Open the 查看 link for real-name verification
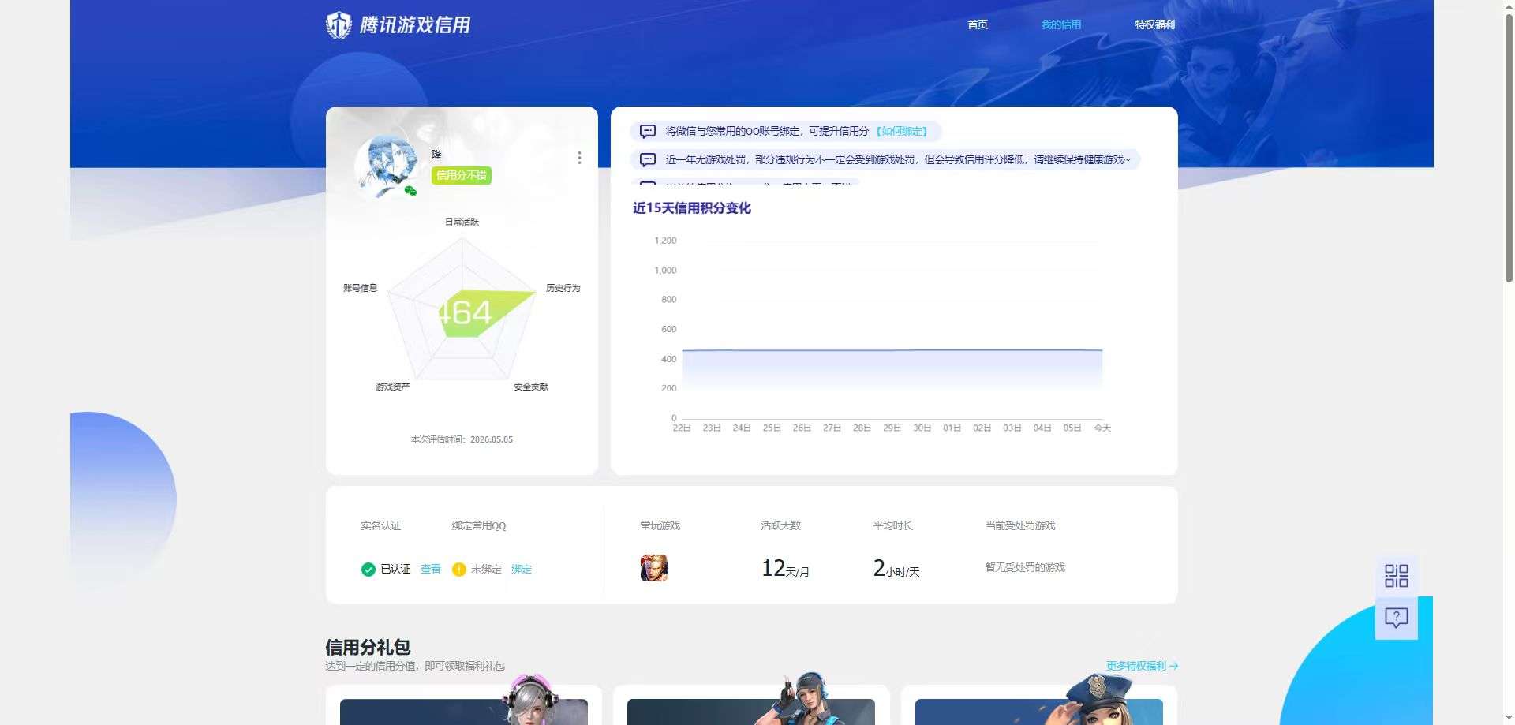Image resolution: width=1515 pixels, height=725 pixels. 430,569
